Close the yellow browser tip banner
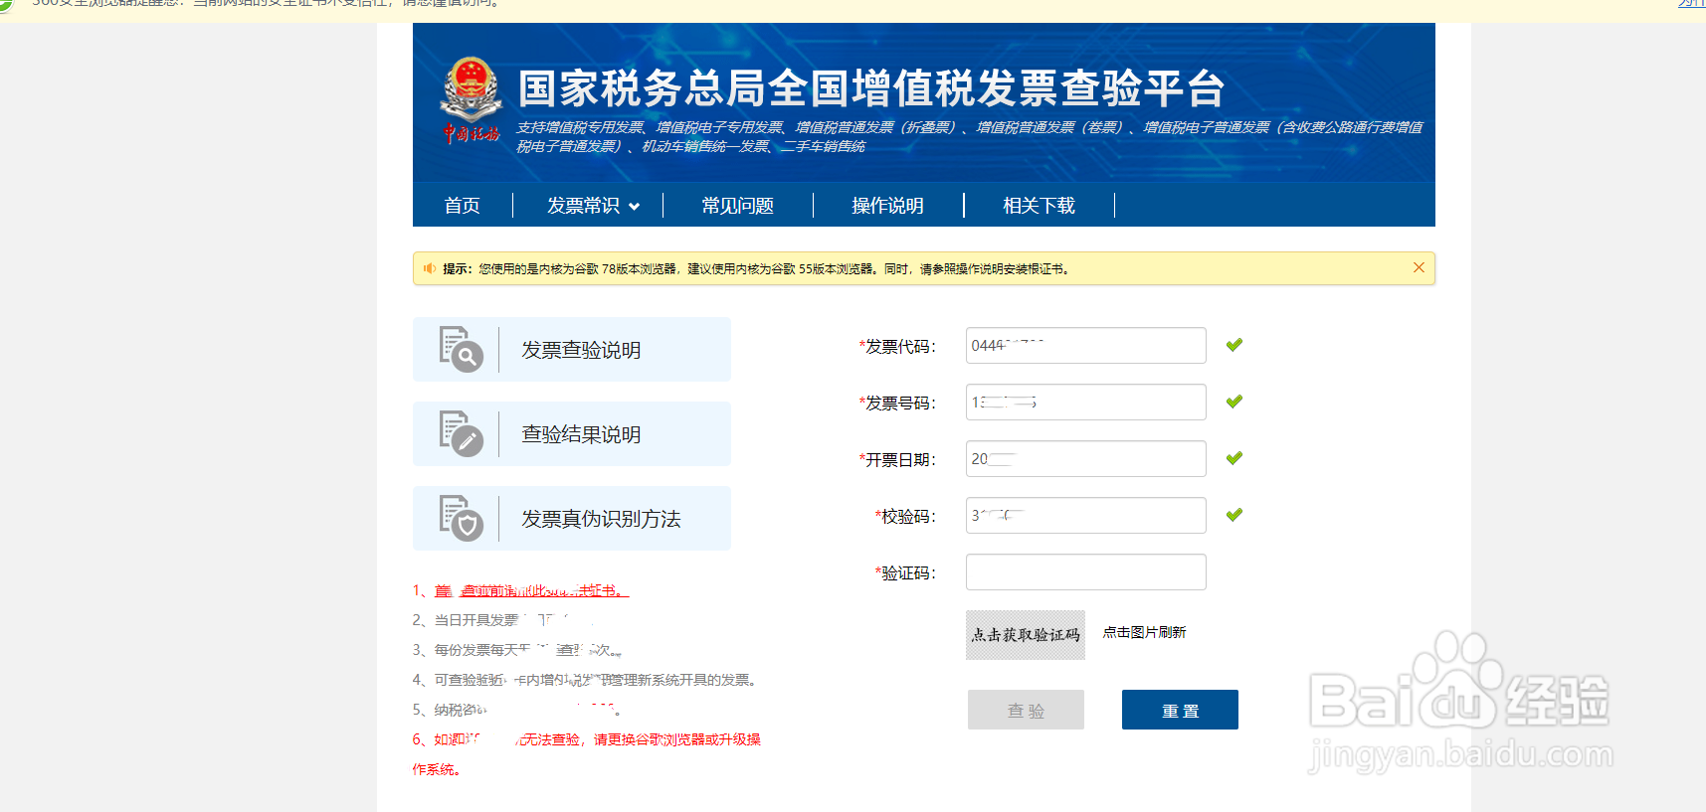1706x812 pixels. 1419,267
